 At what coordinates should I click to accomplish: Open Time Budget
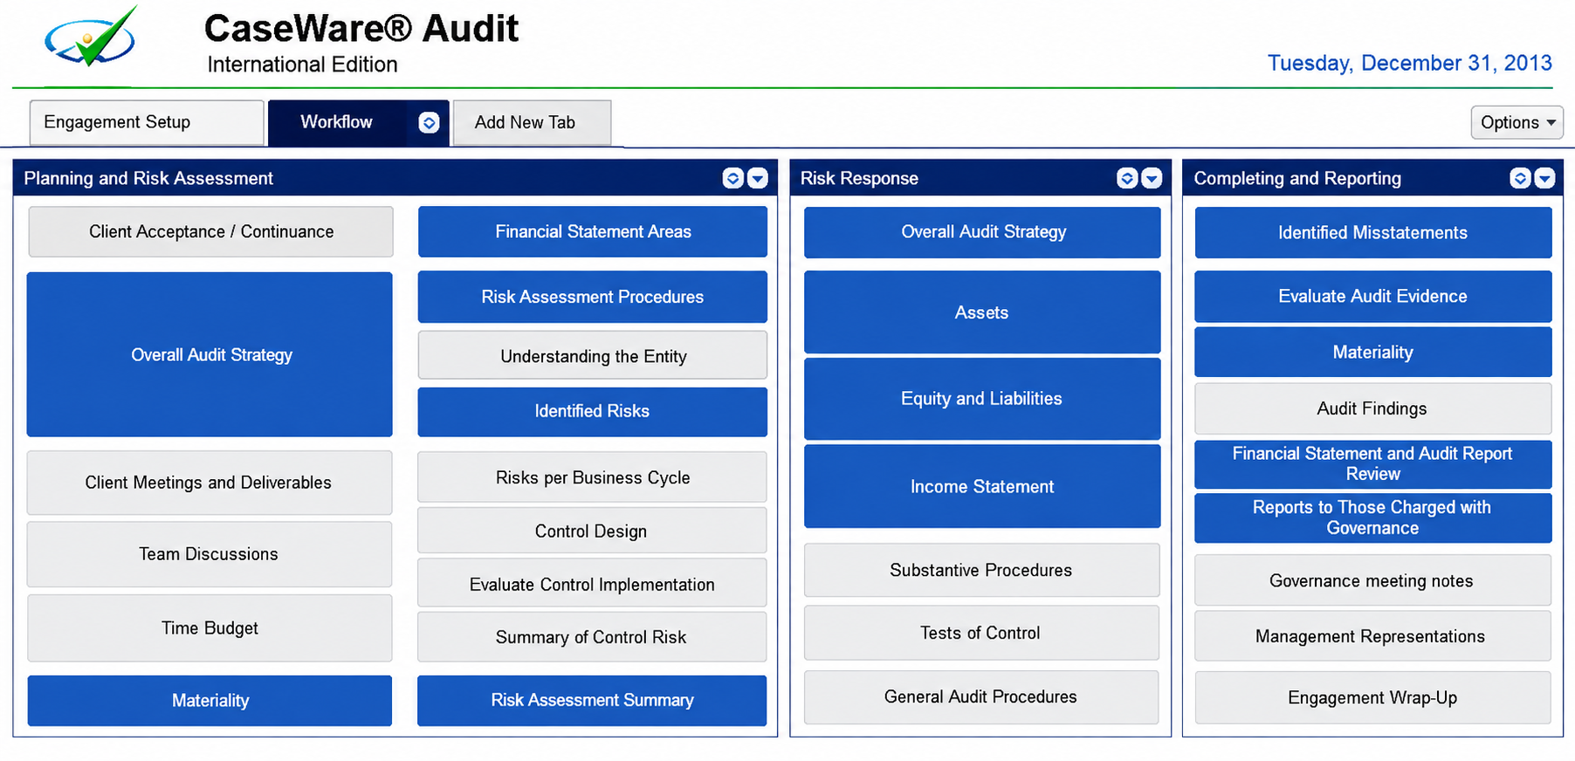point(210,628)
